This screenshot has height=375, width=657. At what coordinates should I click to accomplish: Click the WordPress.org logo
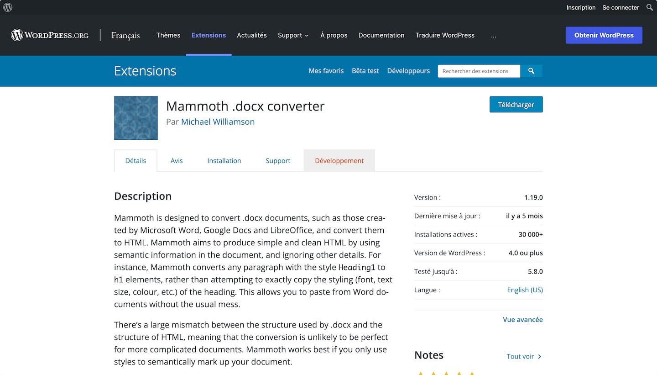(x=50, y=35)
